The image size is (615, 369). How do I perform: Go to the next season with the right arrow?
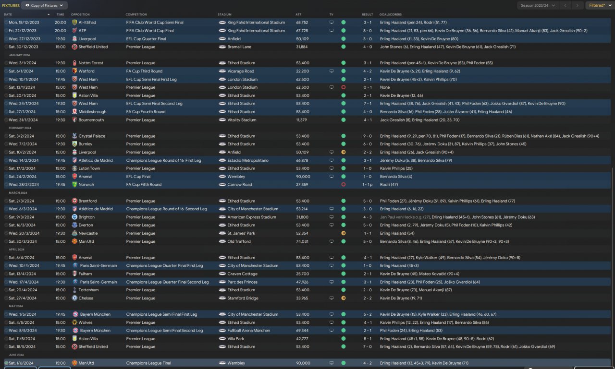click(578, 5)
